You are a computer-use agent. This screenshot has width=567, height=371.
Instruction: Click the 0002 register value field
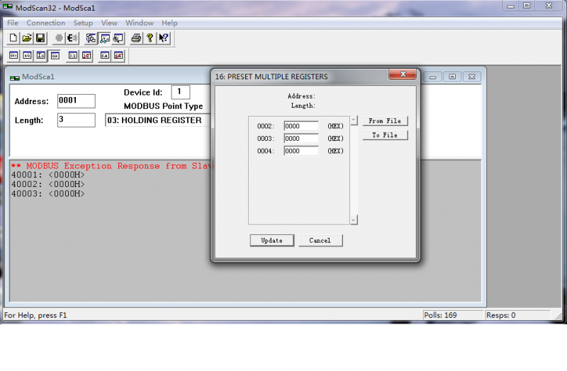pyautogui.click(x=301, y=126)
